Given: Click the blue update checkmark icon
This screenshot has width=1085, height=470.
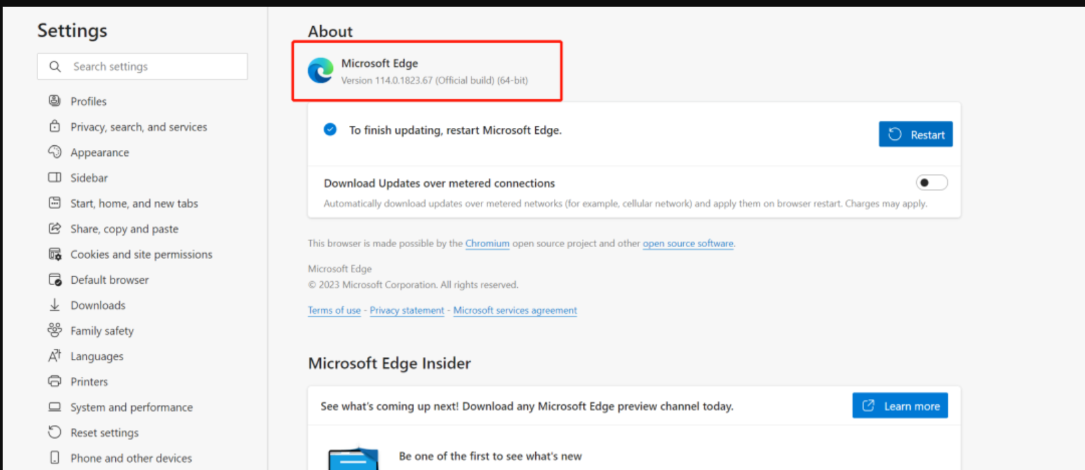Looking at the screenshot, I should coord(330,129).
